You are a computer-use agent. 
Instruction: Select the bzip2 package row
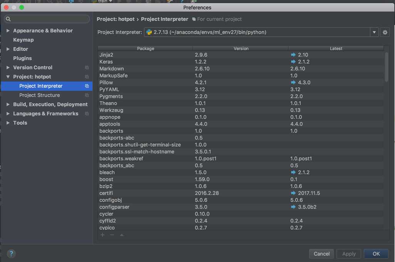point(241,186)
